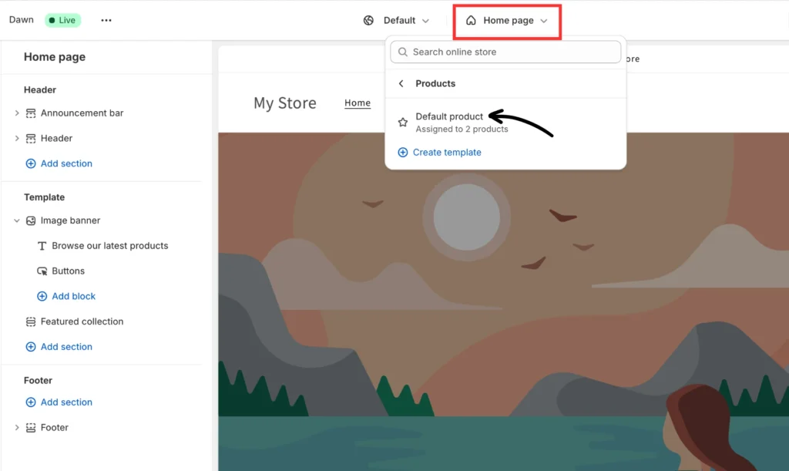
Task: Click the three-dot more actions icon
Action: pos(106,21)
